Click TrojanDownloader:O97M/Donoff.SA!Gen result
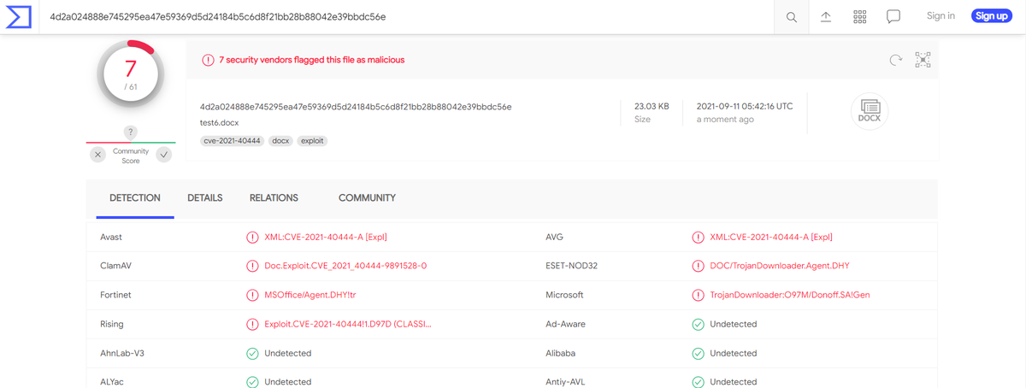 pos(790,295)
